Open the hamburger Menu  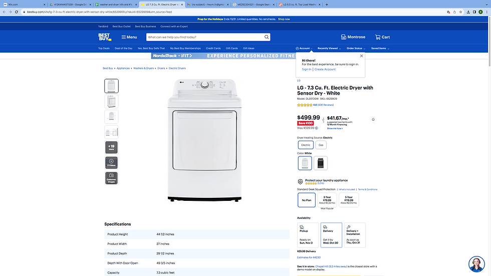click(x=129, y=37)
